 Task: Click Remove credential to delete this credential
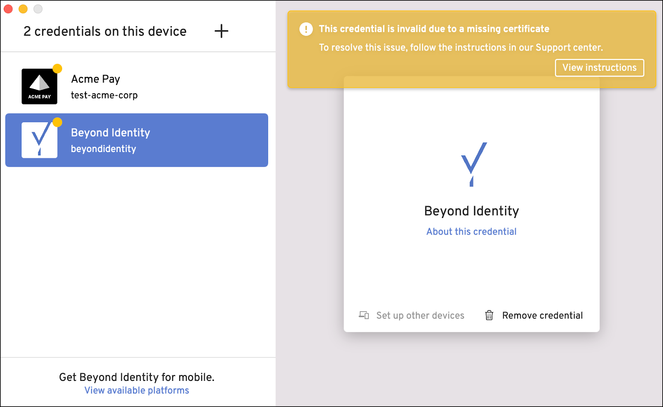[x=542, y=315]
